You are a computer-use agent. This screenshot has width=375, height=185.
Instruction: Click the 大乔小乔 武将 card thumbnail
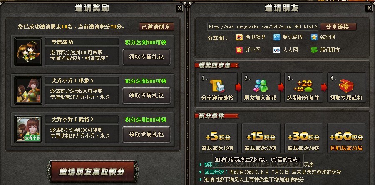28,129
